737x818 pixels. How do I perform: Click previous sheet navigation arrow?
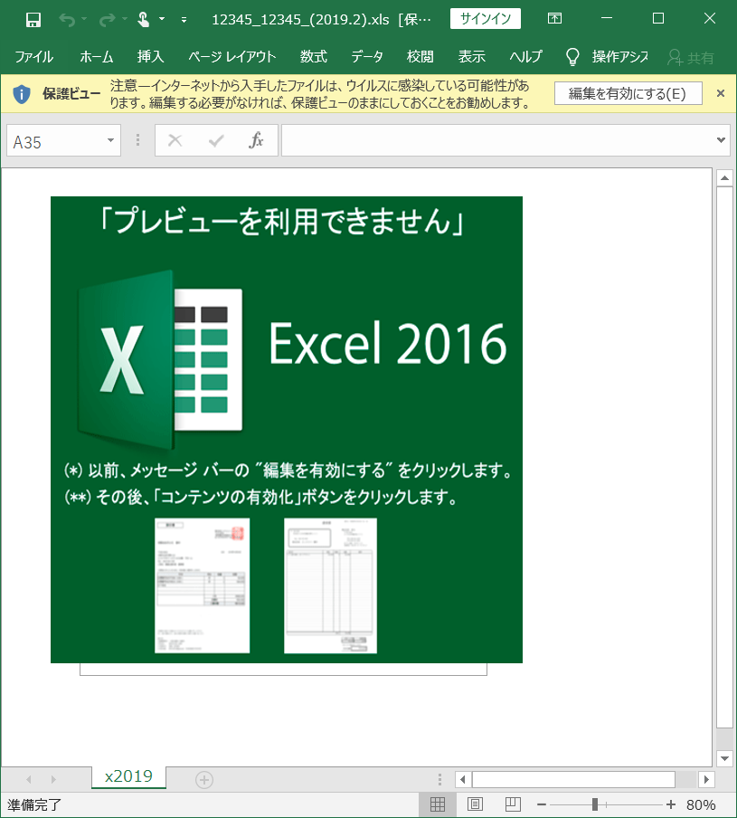(x=29, y=779)
